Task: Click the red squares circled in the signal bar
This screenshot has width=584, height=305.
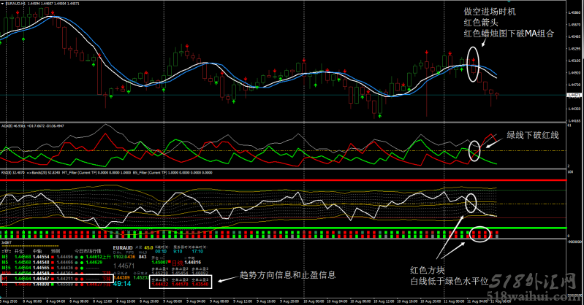Action: click(480, 235)
